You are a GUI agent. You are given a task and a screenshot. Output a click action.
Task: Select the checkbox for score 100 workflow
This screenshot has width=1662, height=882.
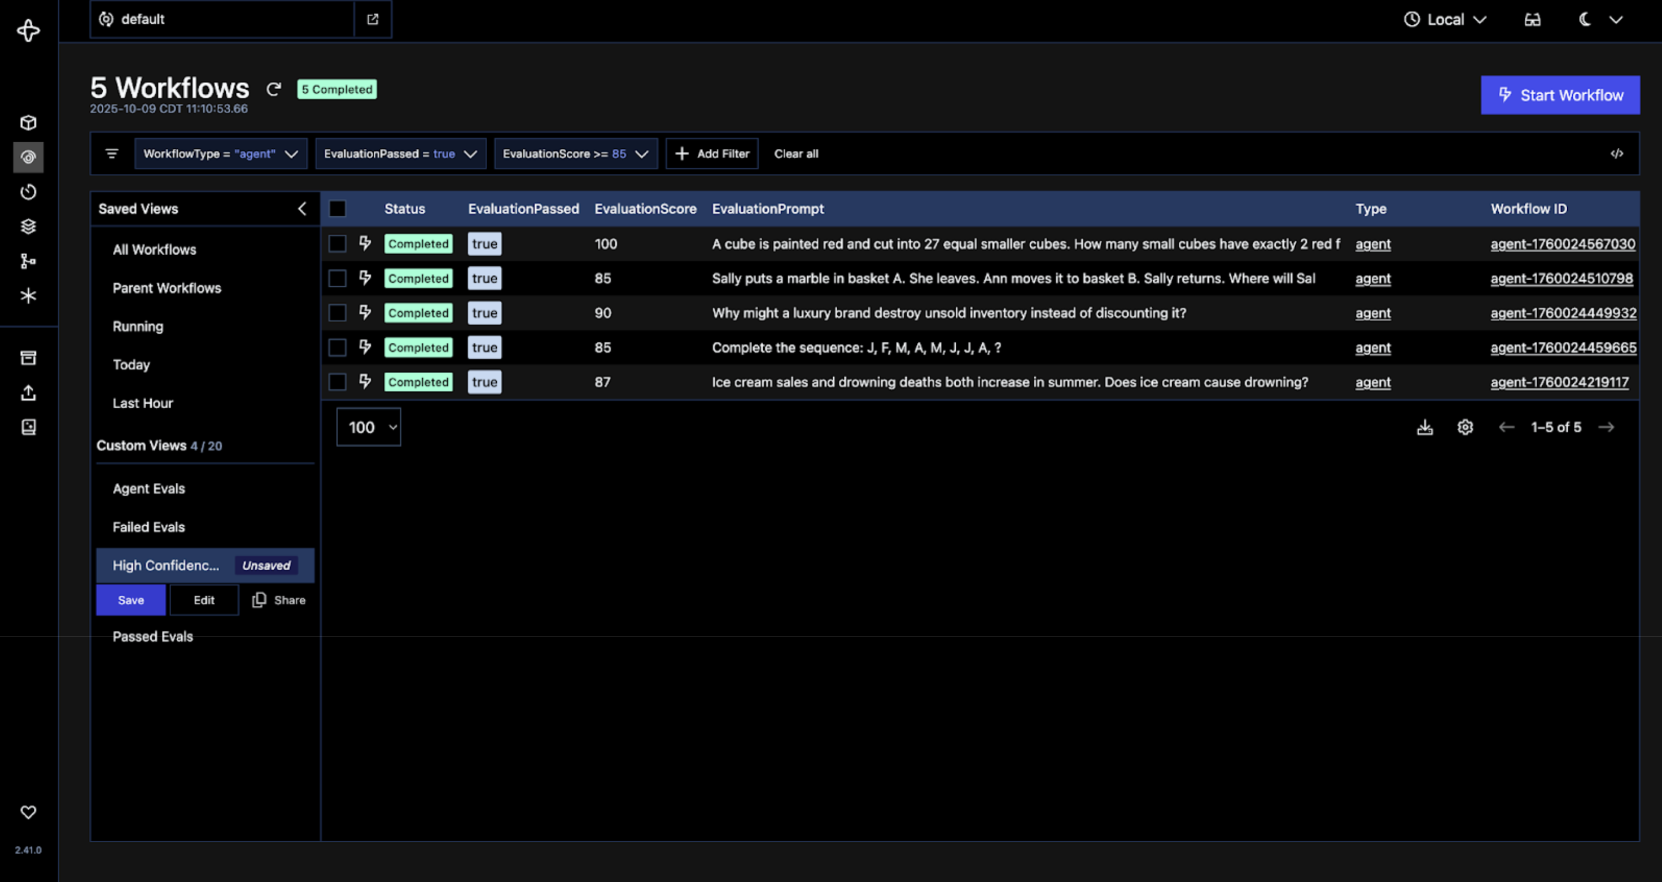(338, 244)
